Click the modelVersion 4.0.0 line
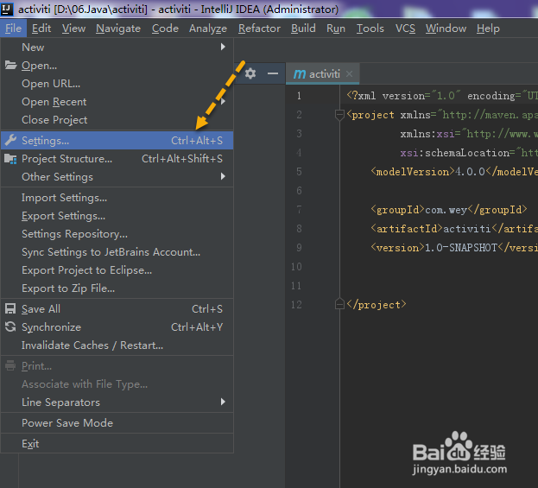538x488 pixels. pyautogui.click(x=454, y=171)
